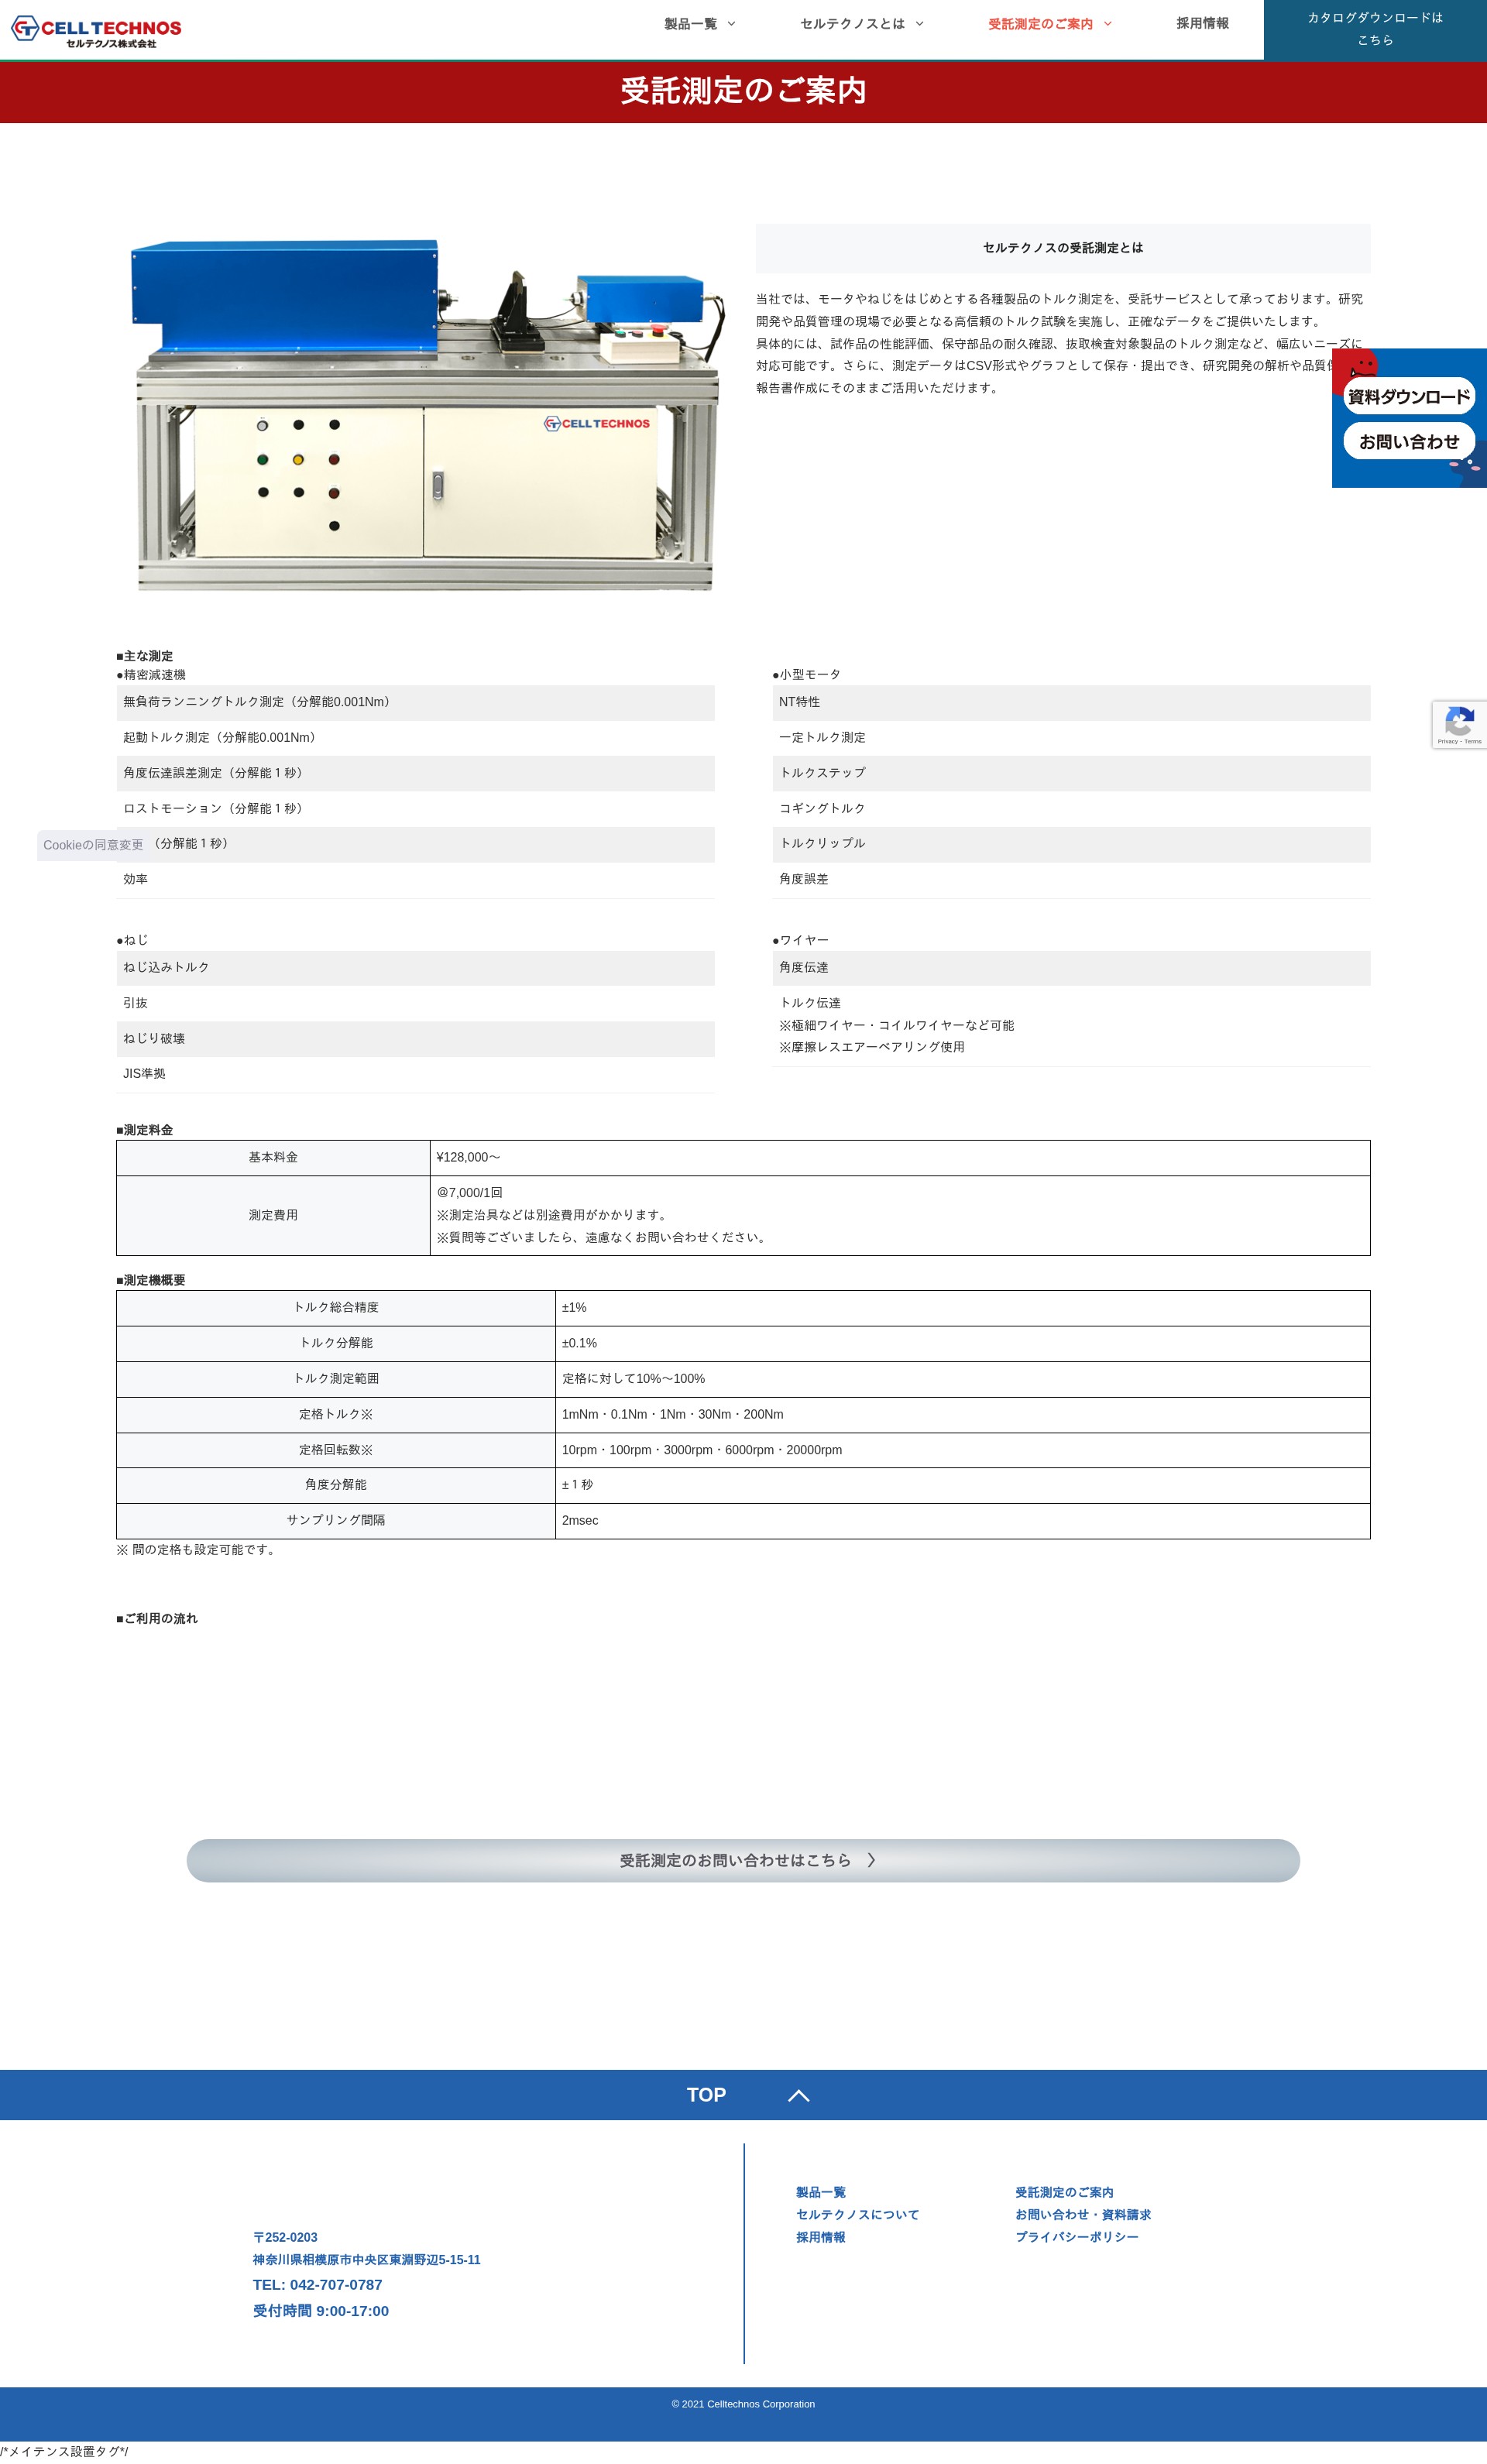Select the トルクリップル row
Screen dimensions: 1487x2464
coord(1071,844)
